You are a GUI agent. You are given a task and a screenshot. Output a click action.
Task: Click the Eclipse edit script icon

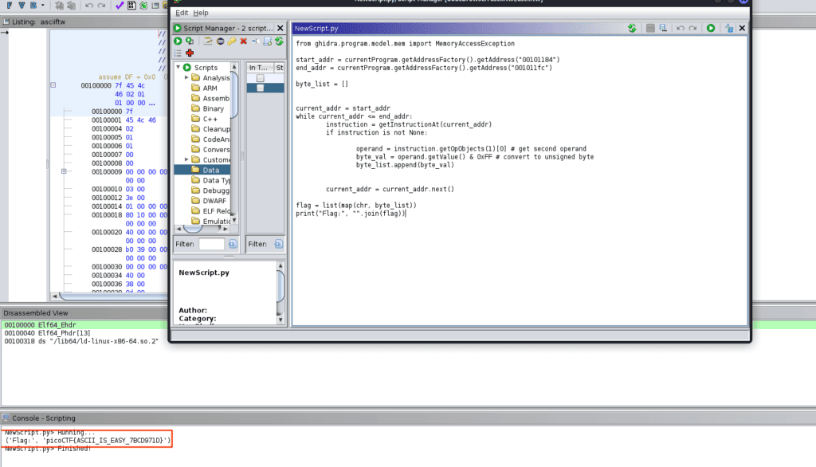coord(220,41)
